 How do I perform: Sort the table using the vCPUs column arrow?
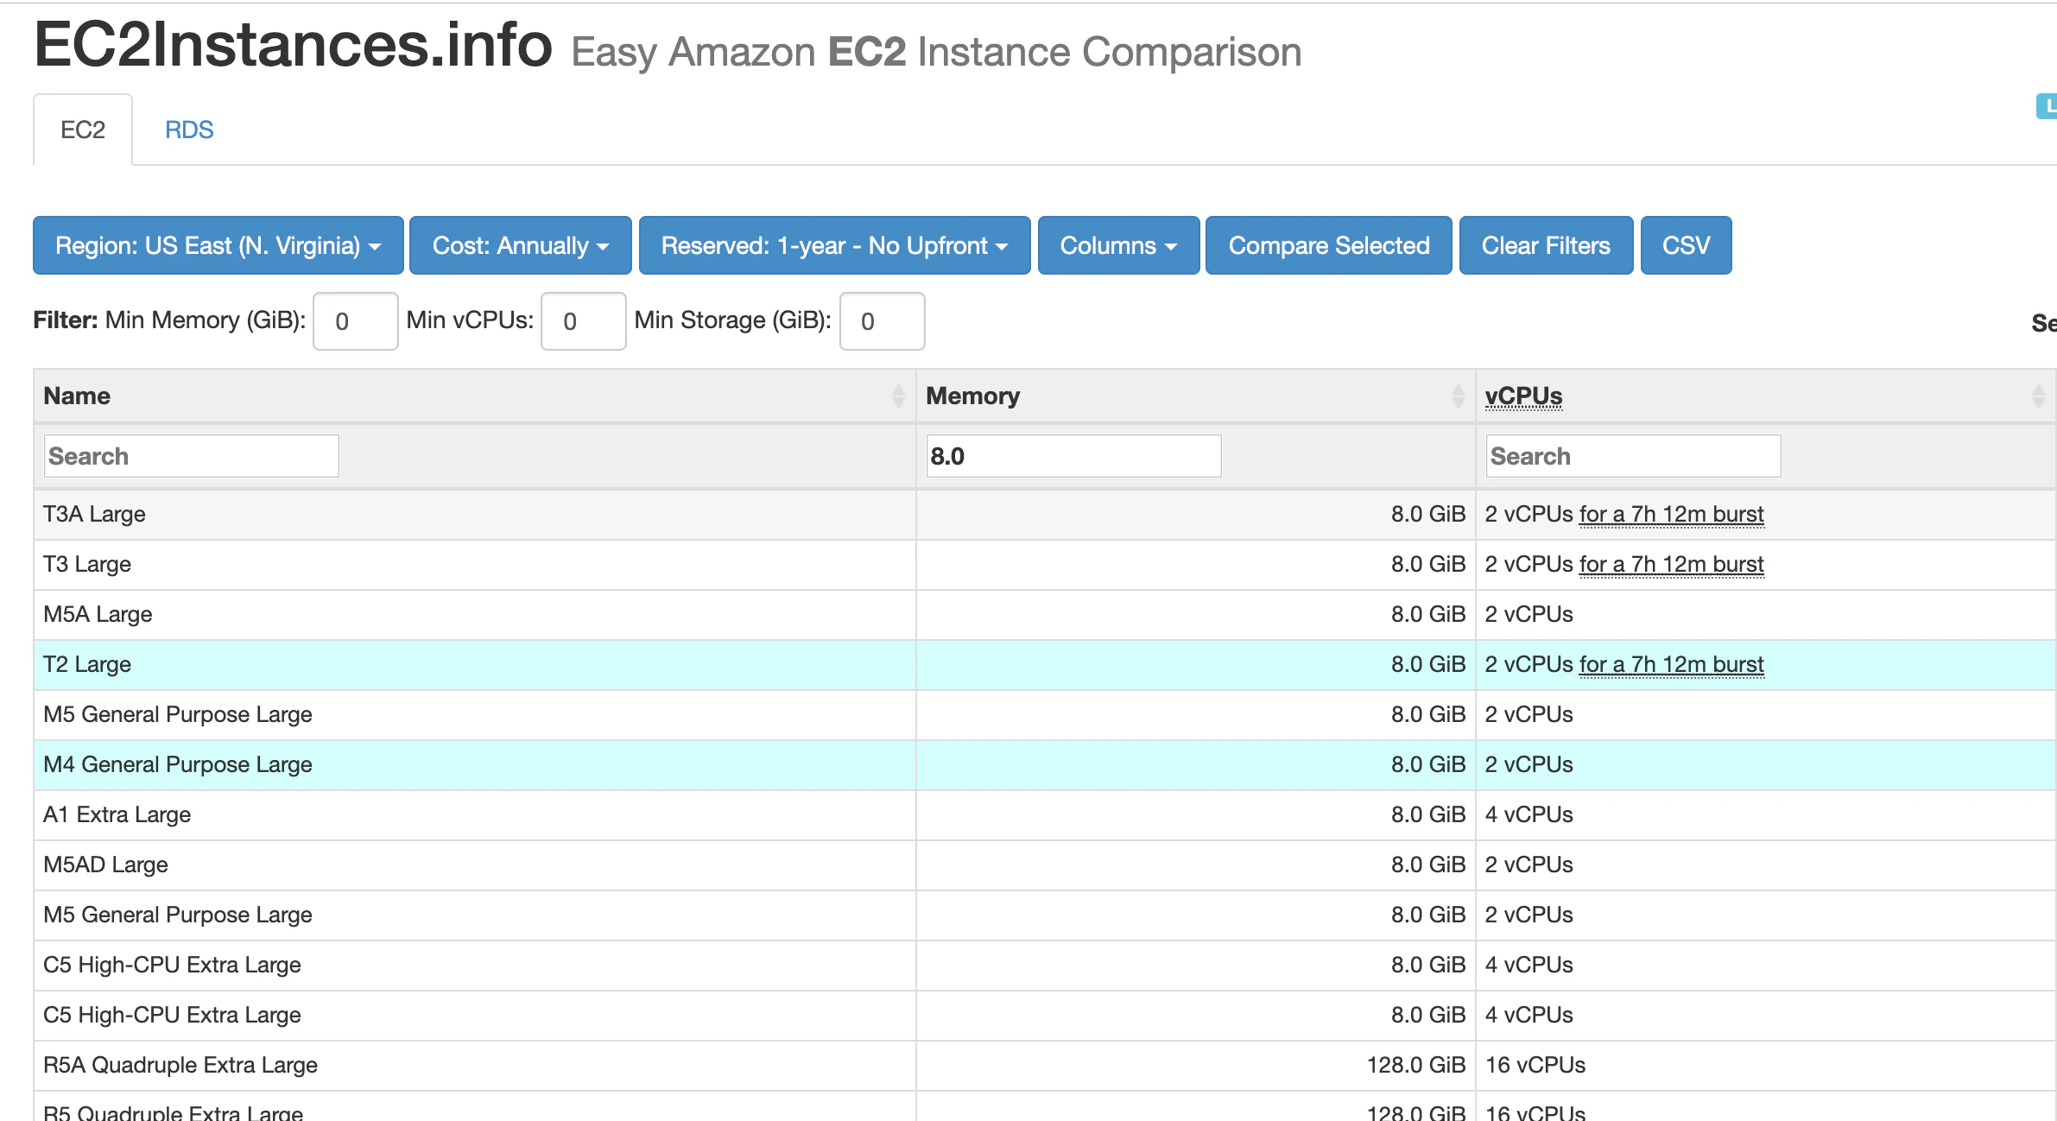[x=2039, y=396]
